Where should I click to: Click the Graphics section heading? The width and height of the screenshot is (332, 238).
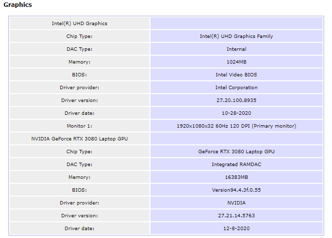(x=18, y=4)
